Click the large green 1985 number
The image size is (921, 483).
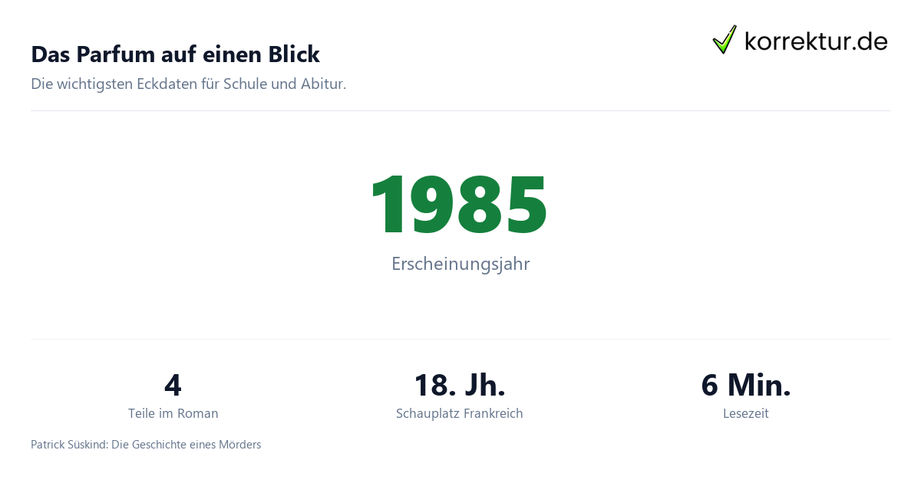click(x=459, y=205)
